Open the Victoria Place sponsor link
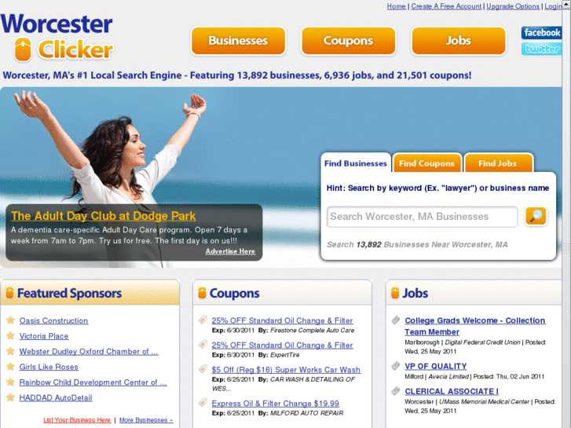 [44, 336]
